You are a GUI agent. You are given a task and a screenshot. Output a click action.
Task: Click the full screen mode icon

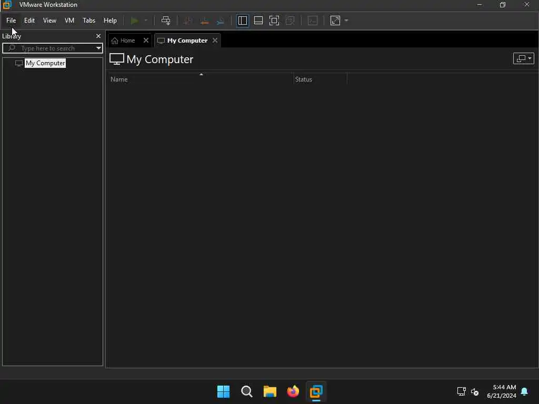[274, 21]
